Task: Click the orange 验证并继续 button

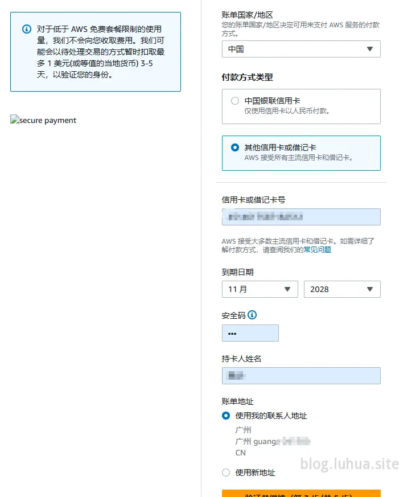Action: click(x=301, y=494)
